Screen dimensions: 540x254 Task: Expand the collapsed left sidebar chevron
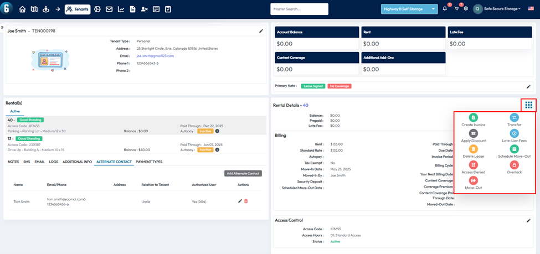click(x=2, y=27)
